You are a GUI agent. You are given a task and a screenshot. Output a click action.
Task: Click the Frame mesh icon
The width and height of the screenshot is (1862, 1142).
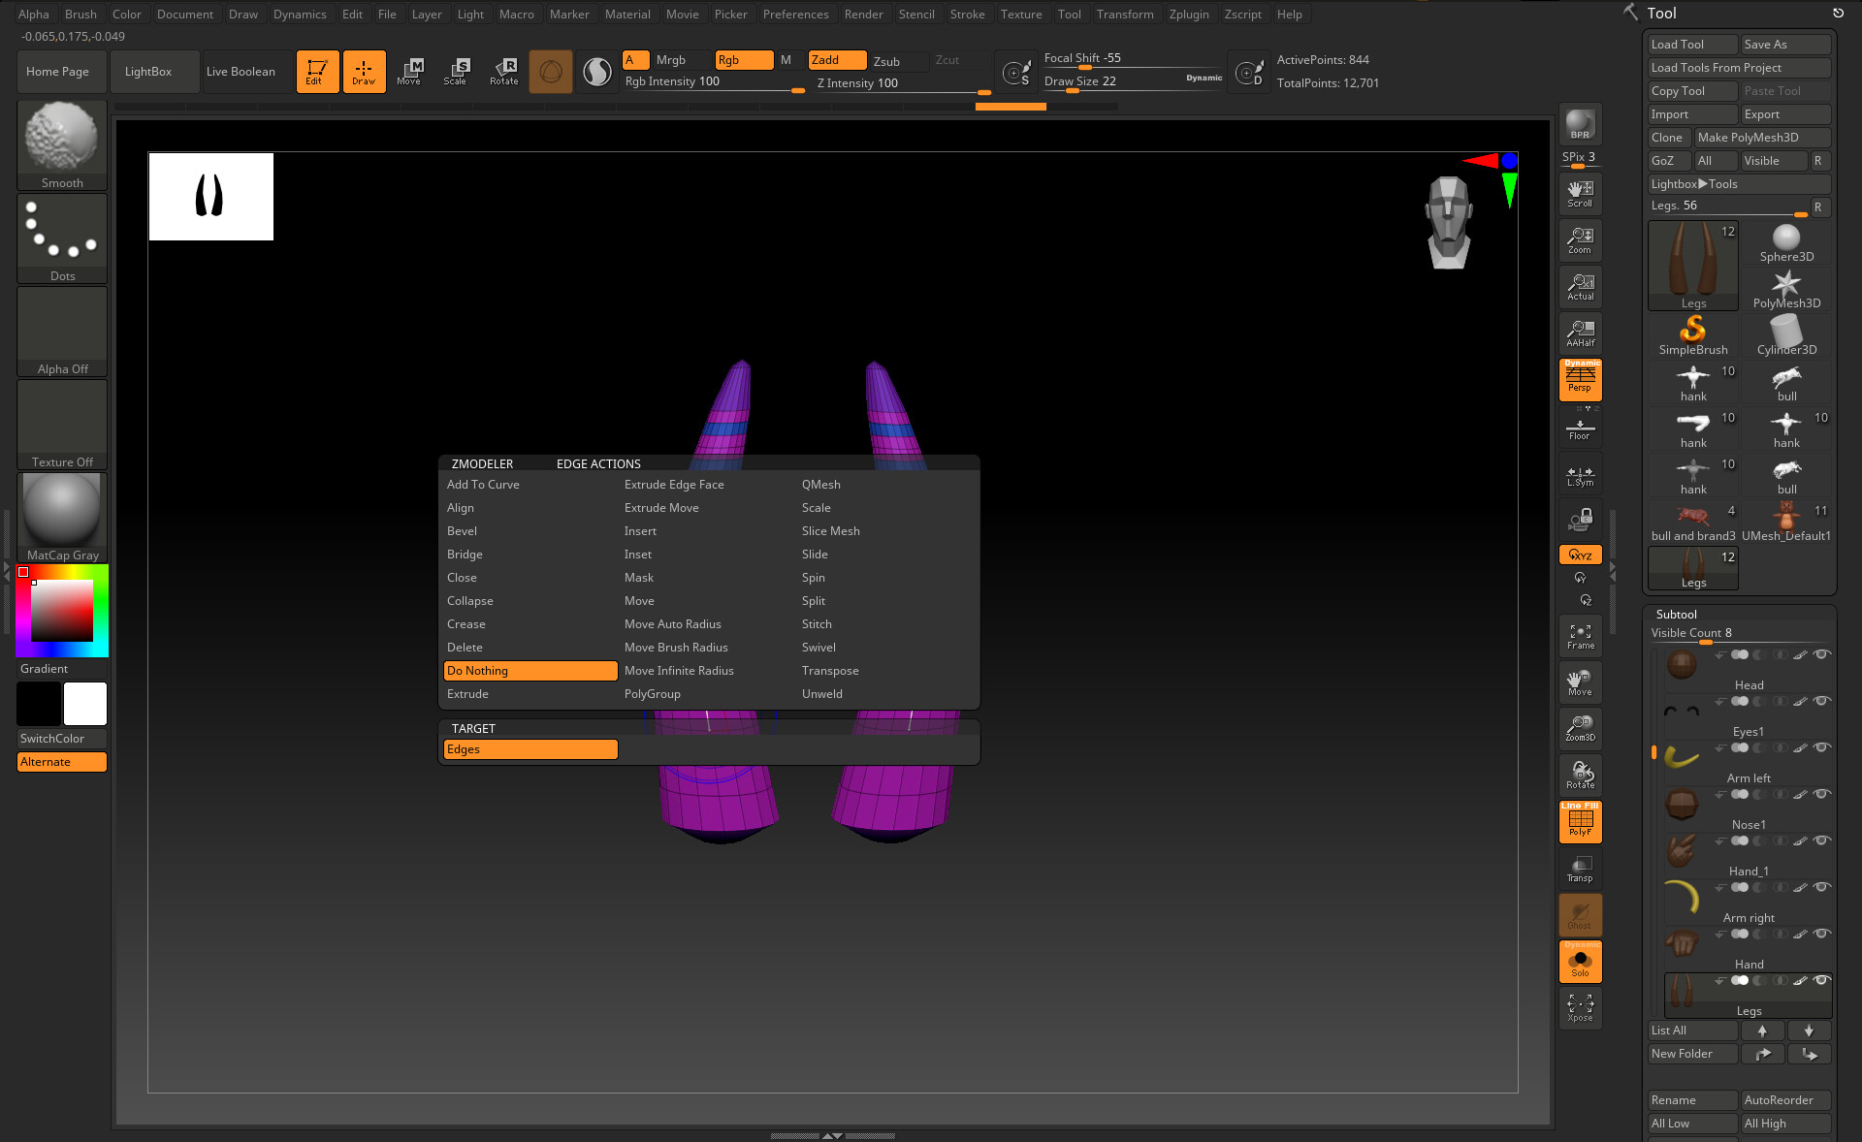[1580, 636]
